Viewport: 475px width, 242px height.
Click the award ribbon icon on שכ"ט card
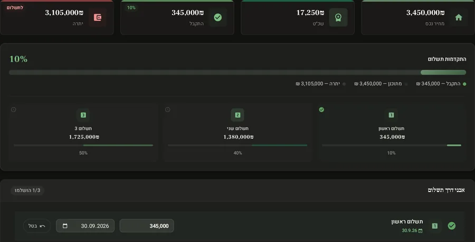[x=338, y=17]
